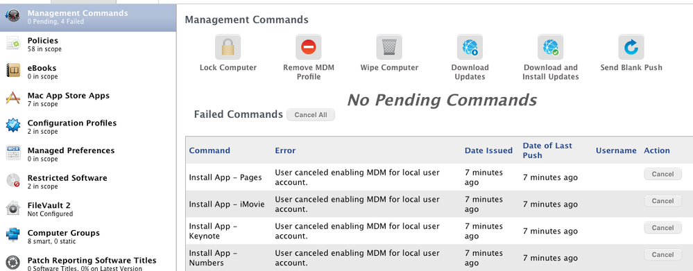Select Mac App Store Apps in the sidebar
This screenshot has width=693, height=271.
pyautogui.click(x=88, y=99)
